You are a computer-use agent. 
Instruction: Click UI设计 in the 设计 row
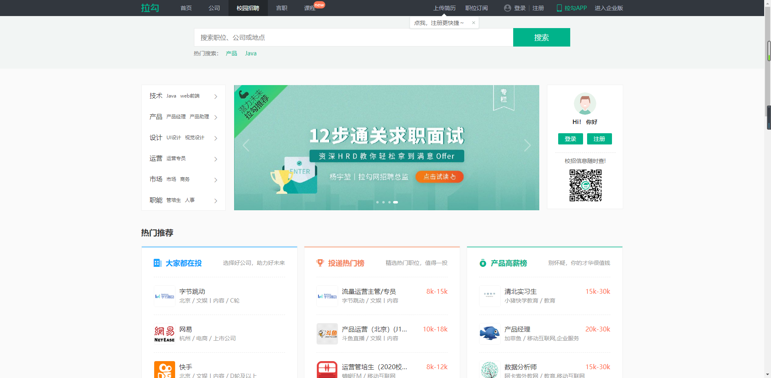(x=173, y=138)
